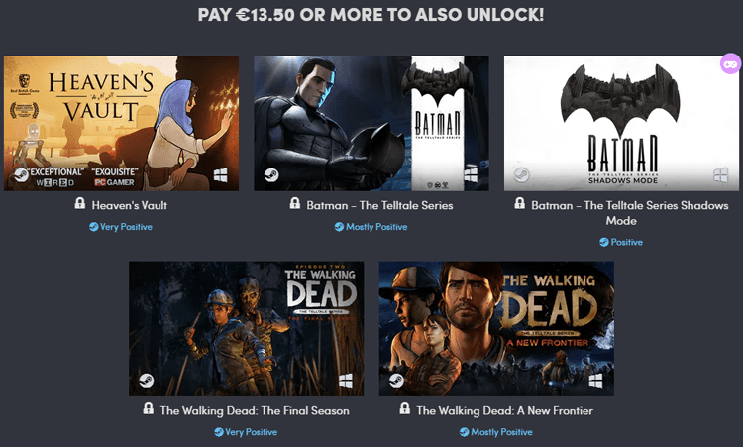Select the Batman Shadows Mode thumbnail
The height and width of the screenshot is (447, 743).
621,124
